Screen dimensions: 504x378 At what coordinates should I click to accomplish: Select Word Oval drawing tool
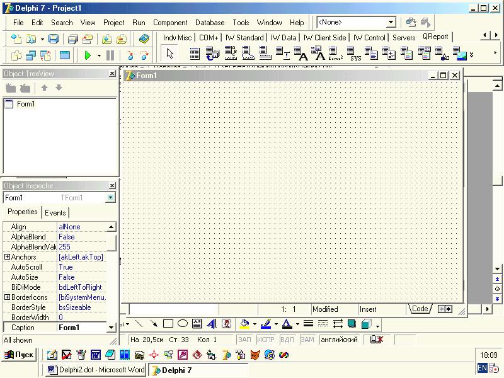click(183, 323)
